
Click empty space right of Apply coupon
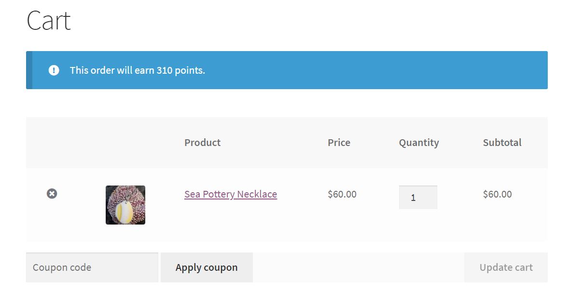357,267
